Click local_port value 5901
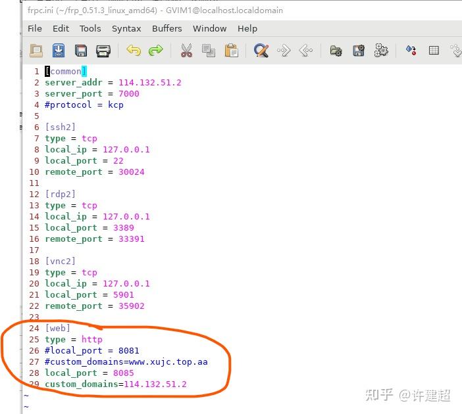The image size is (462, 414). tap(124, 295)
